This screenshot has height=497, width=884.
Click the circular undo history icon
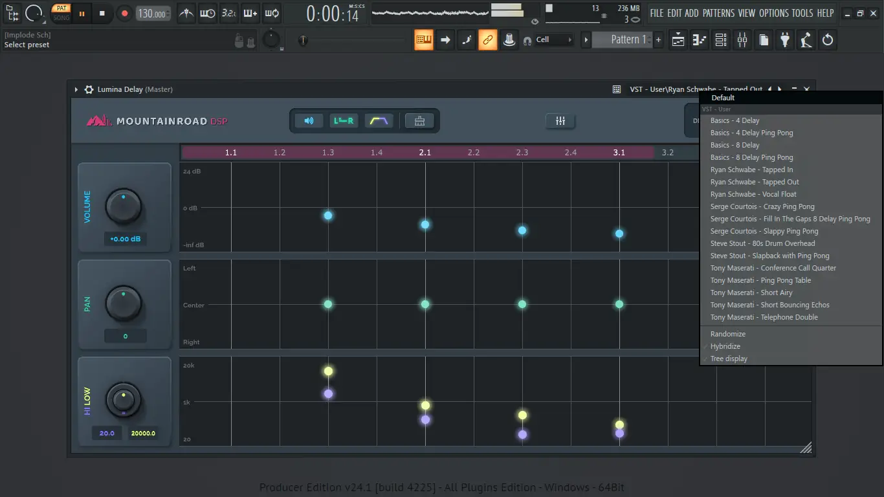tap(827, 40)
